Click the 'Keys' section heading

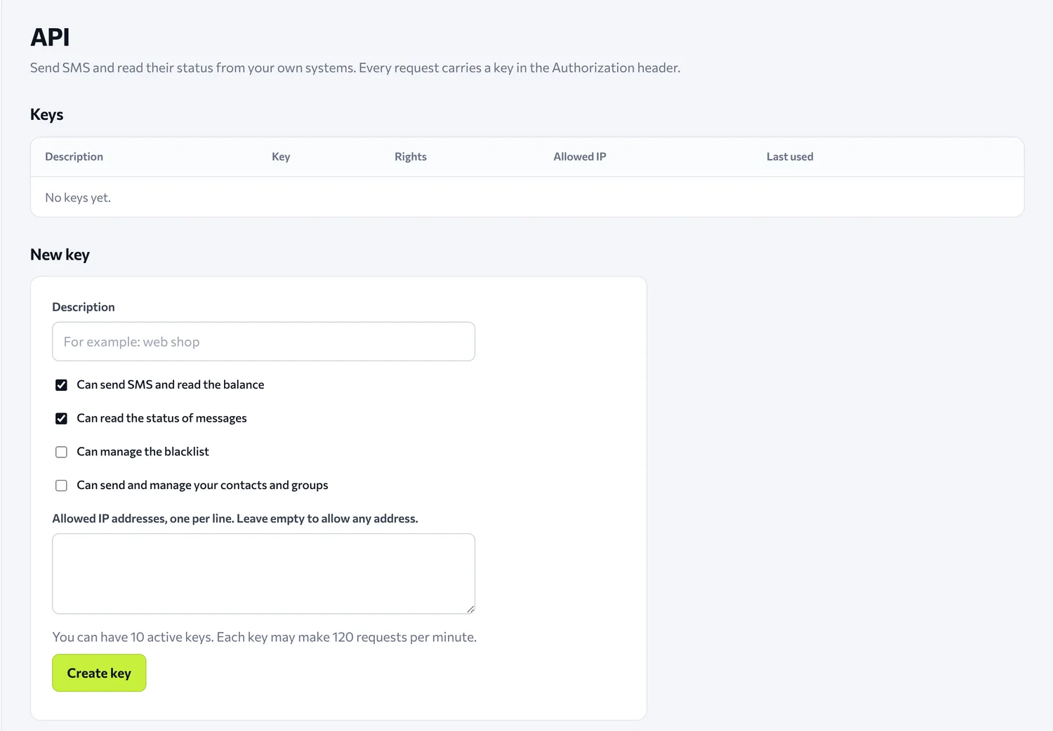[46, 114]
